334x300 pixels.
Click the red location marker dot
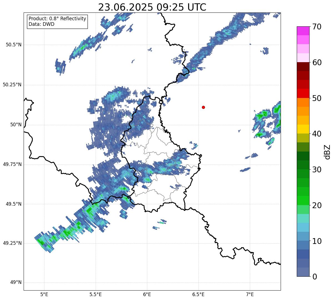(203, 107)
